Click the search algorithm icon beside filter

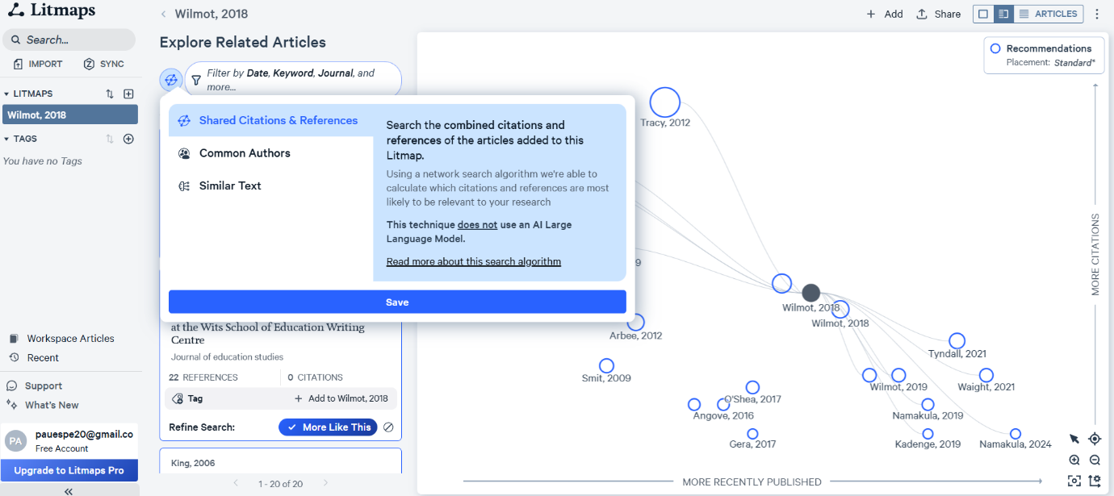coord(170,80)
